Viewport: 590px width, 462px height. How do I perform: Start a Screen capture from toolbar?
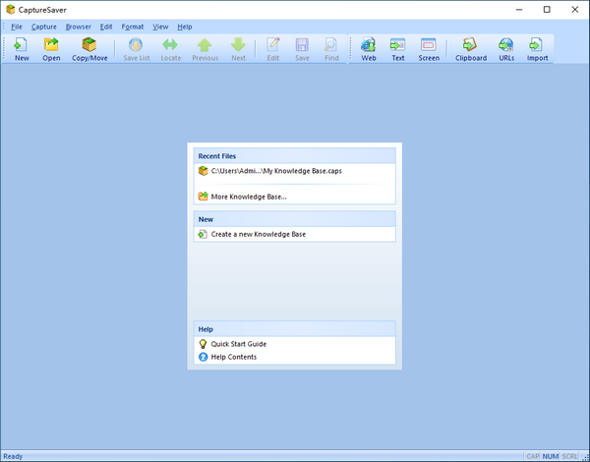[429, 48]
